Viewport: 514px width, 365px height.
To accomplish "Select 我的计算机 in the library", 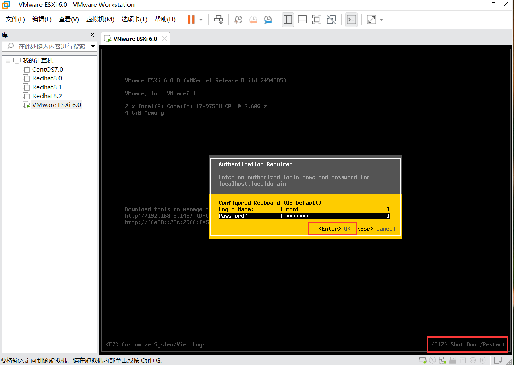I will (x=37, y=61).
